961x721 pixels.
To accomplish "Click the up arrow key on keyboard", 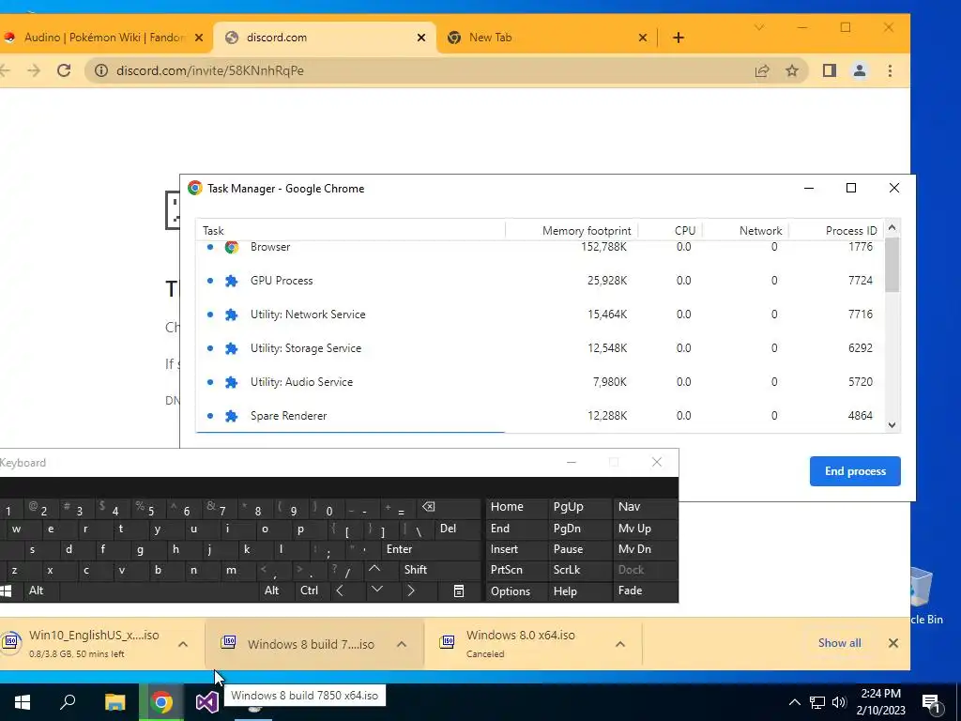I will coord(374,569).
